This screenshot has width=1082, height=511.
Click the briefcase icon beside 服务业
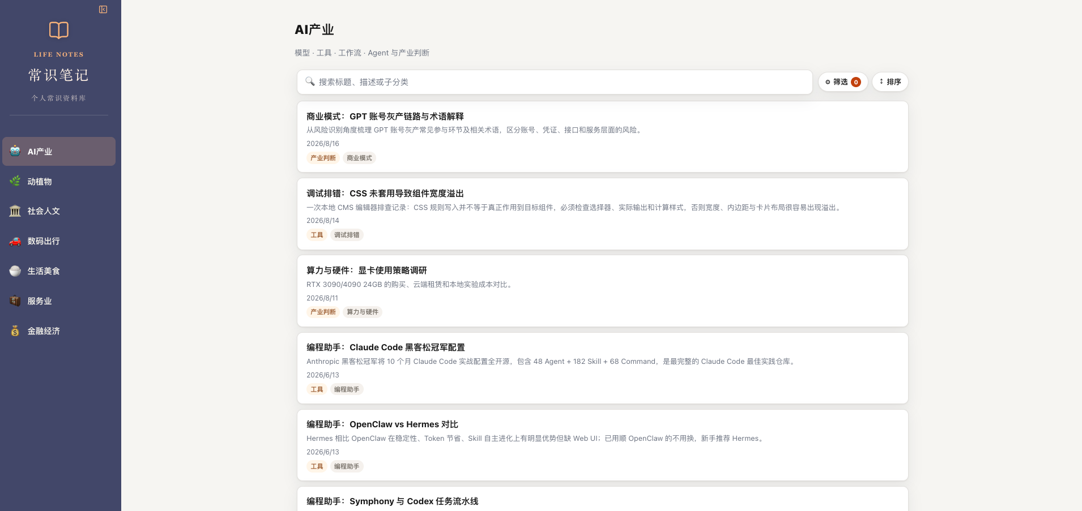(x=15, y=301)
